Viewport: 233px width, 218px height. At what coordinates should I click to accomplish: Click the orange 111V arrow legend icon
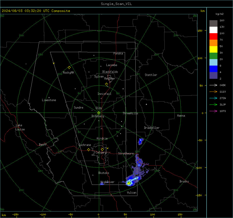click(213, 92)
